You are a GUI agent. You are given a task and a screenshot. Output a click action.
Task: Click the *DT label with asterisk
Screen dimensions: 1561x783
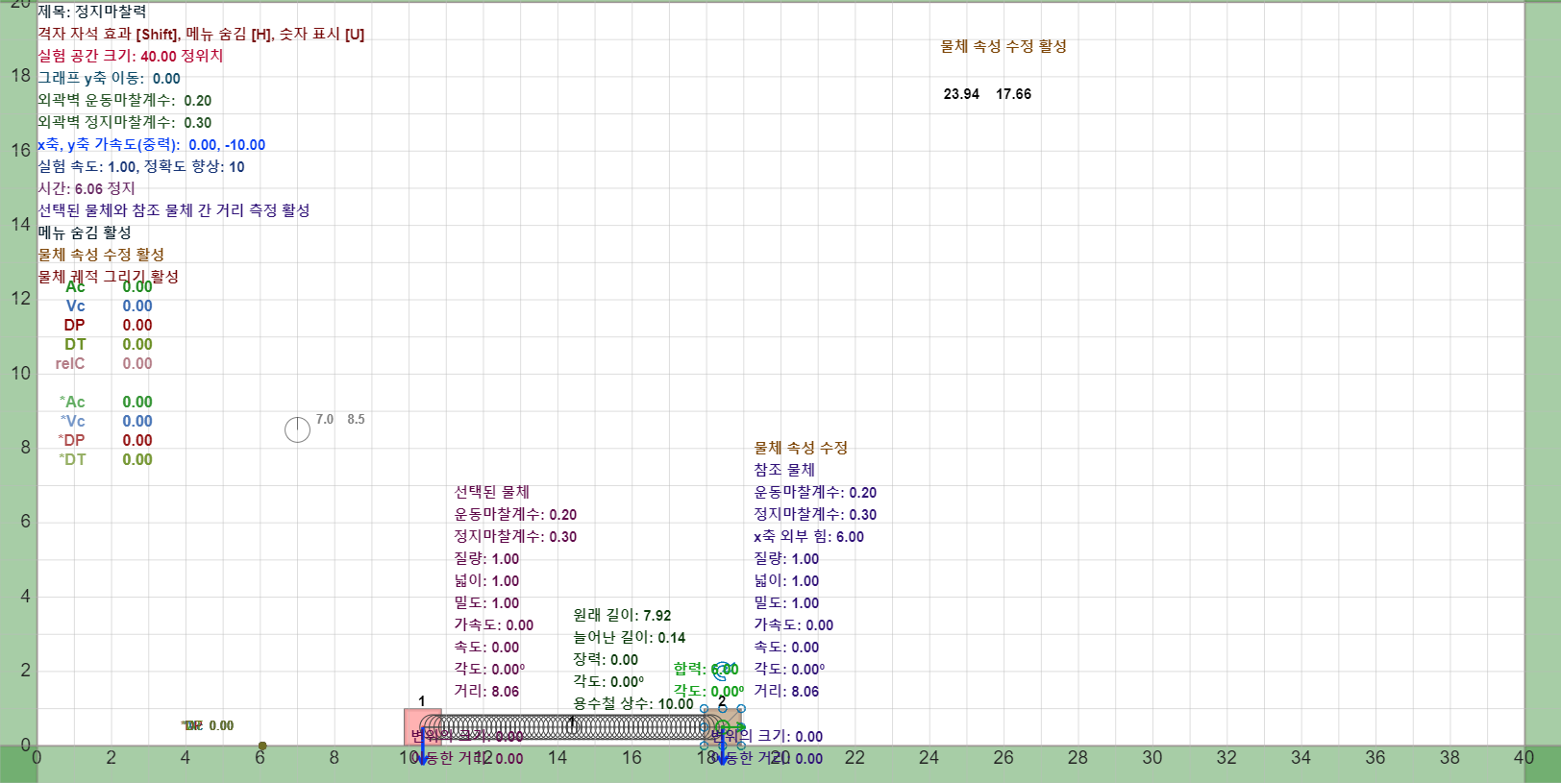tap(72, 459)
